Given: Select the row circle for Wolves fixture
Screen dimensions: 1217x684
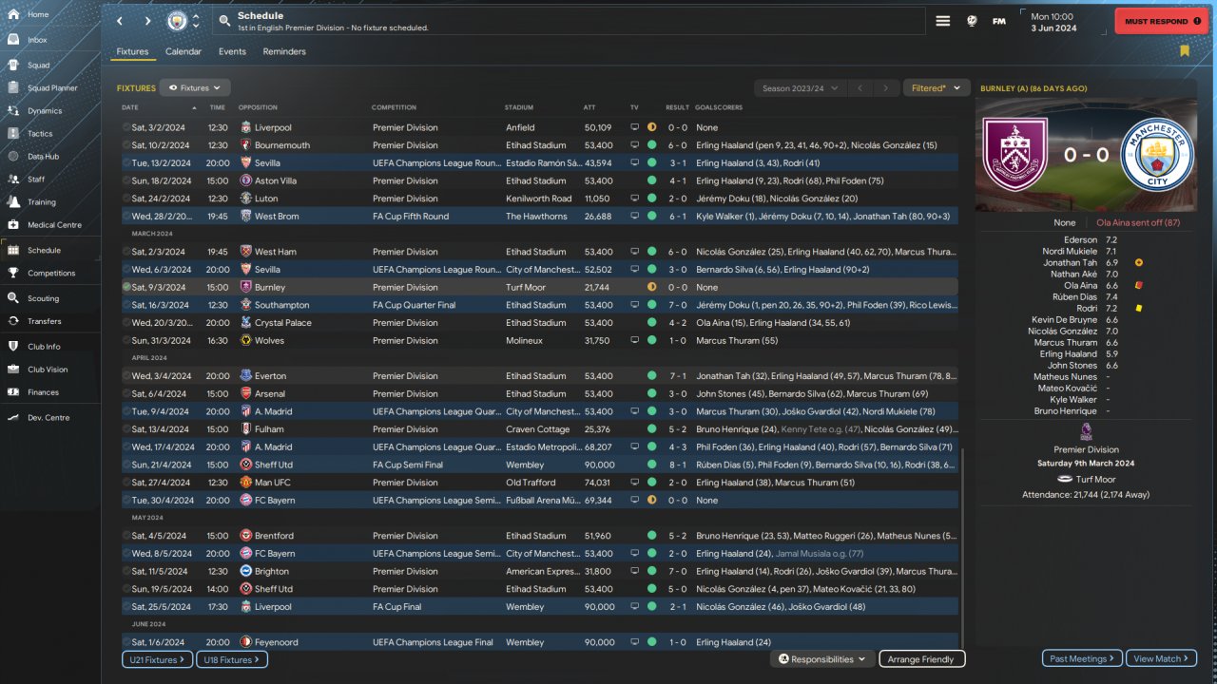Looking at the screenshot, I should coord(126,340).
